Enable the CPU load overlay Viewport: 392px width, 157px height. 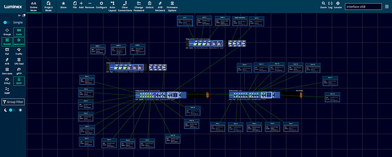19,61
